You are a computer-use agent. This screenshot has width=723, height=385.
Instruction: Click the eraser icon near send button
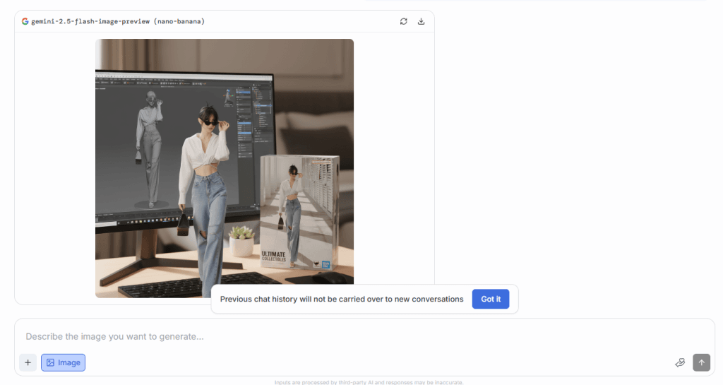coord(680,362)
